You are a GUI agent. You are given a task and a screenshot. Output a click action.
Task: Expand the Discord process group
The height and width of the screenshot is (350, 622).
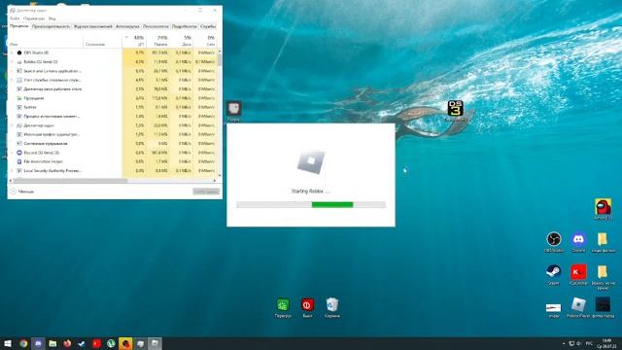point(12,153)
